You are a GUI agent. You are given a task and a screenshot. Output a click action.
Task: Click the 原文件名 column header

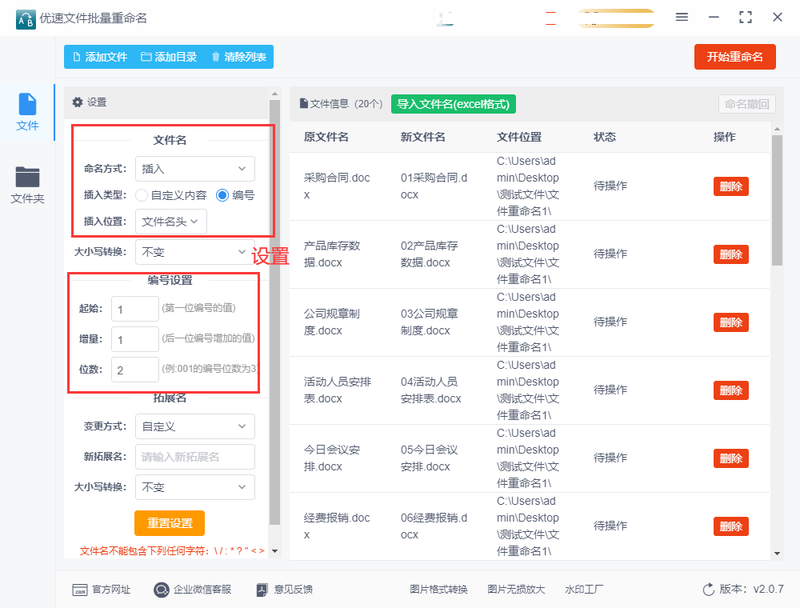coord(326,138)
